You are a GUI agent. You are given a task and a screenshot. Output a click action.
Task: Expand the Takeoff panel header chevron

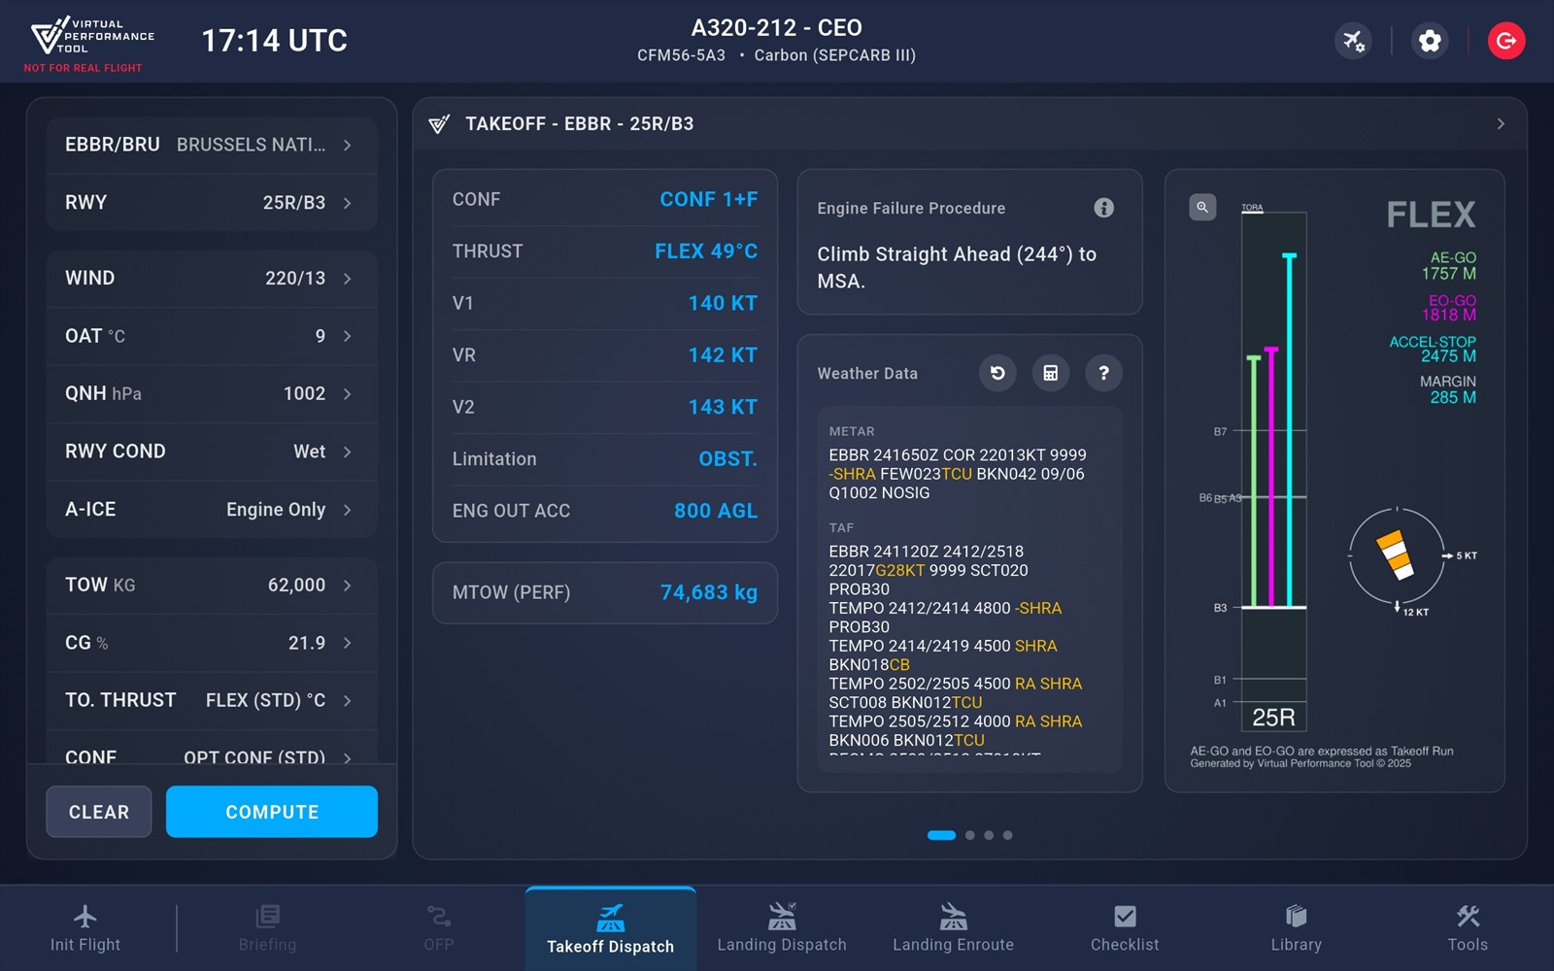[1501, 123]
